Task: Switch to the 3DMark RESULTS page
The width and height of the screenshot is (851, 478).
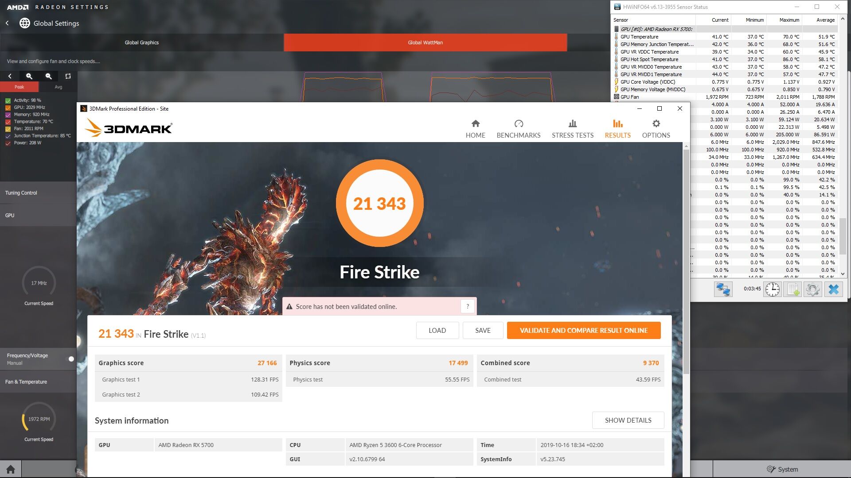Action: coord(618,129)
